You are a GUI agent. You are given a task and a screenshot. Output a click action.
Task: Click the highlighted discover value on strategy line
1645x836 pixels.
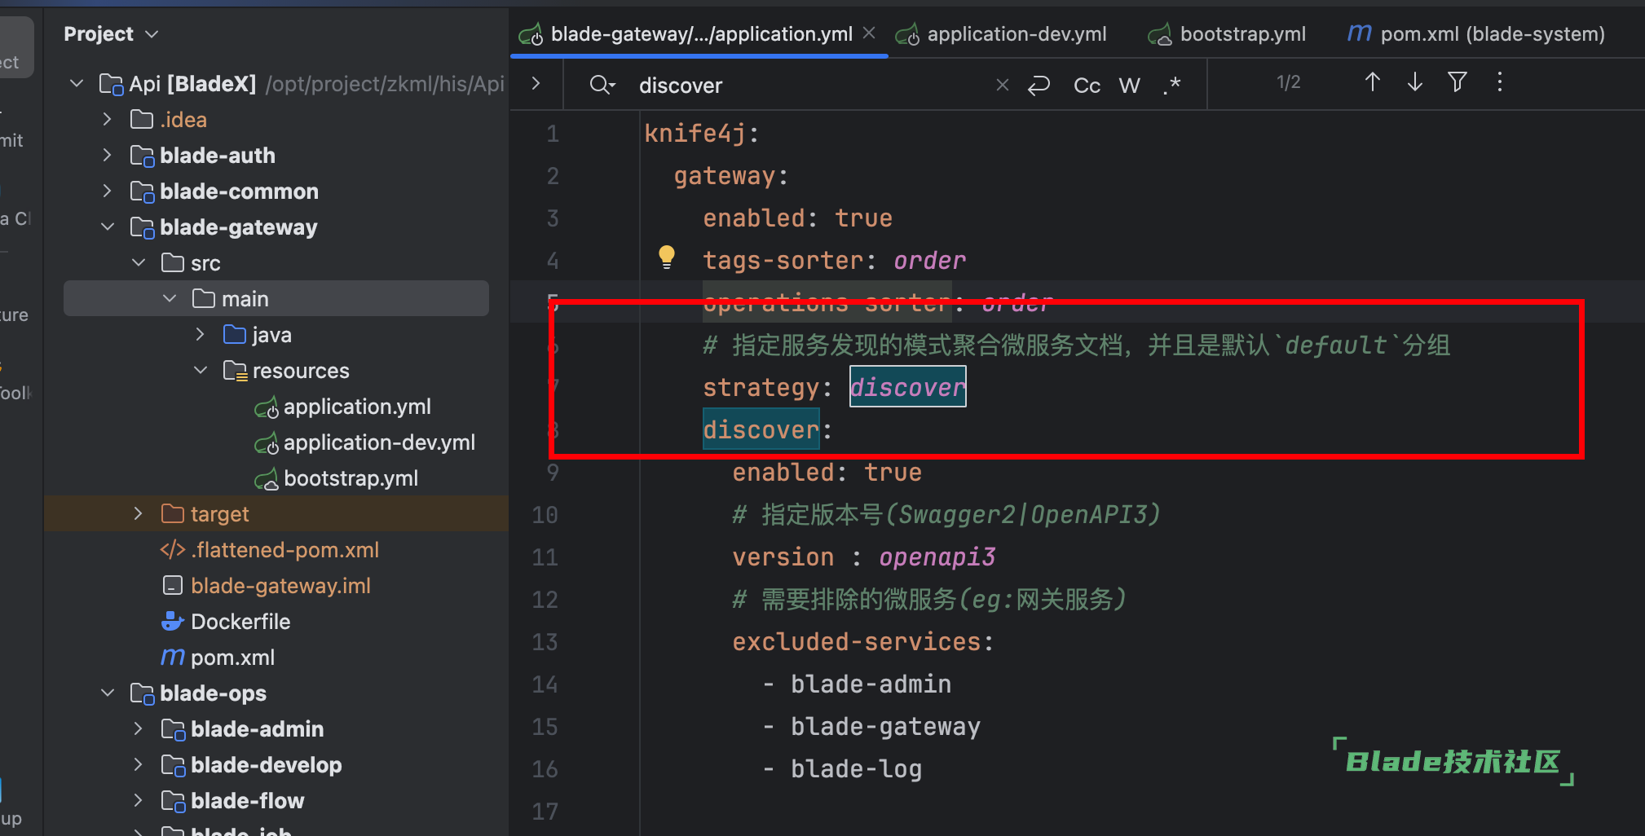click(907, 387)
